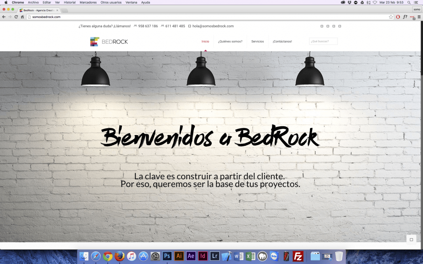
Task: Open the Ayuda menu
Action: tap(145, 2)
